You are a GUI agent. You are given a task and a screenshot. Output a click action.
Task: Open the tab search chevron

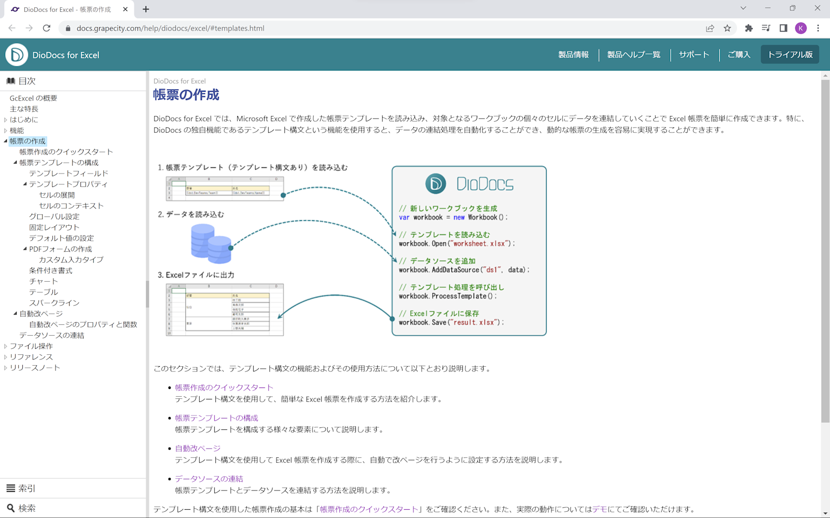743,8
